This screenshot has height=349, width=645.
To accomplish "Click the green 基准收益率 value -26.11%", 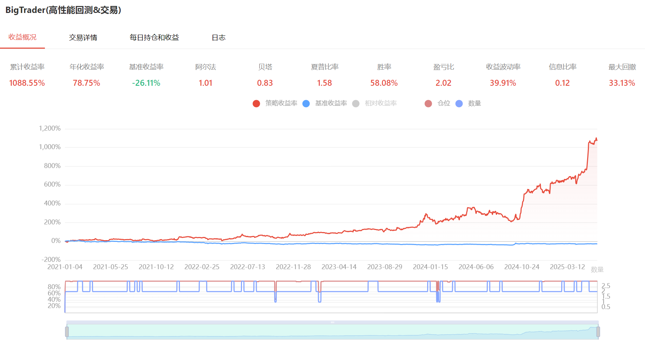I will tap(146, 83).
